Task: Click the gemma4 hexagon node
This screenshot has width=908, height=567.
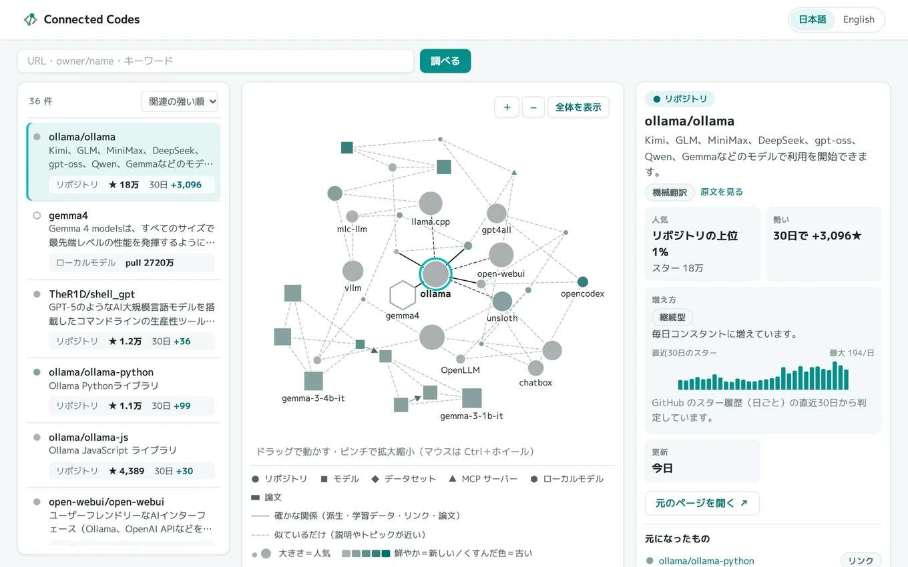Action: tap(403, 296)
